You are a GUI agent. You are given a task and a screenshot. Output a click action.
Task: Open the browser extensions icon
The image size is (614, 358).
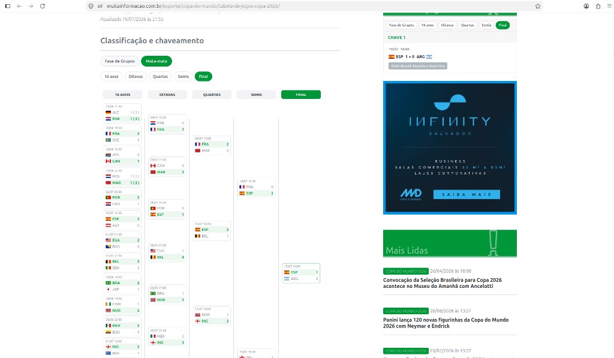tap(598, 6)
